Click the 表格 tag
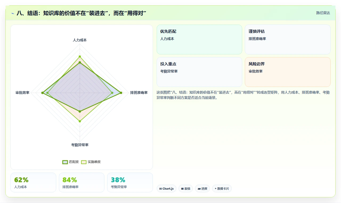 [186, 189]
